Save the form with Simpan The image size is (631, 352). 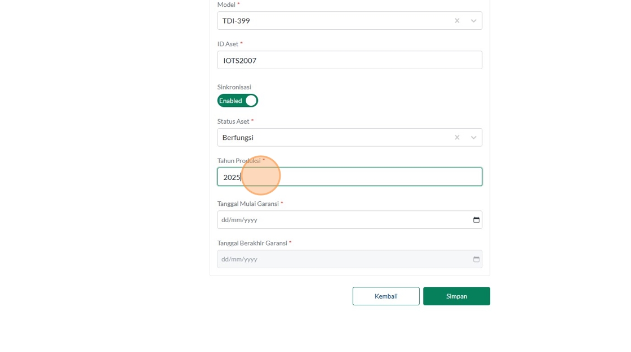(x=456, y=296)
